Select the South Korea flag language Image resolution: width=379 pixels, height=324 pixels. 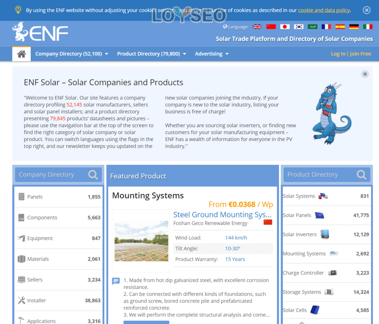(x=299, y=27)
